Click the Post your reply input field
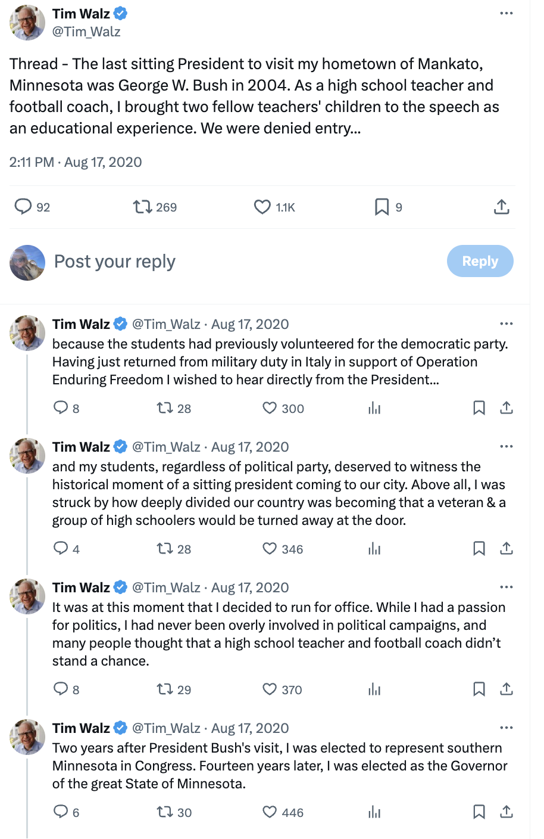The image size is (544, 839). (115, 261)
